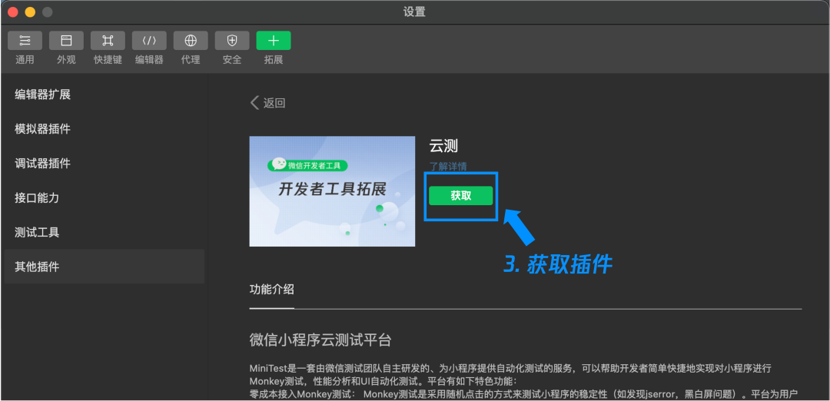Select 其他插件 in the sidebar

click(104, 267)
